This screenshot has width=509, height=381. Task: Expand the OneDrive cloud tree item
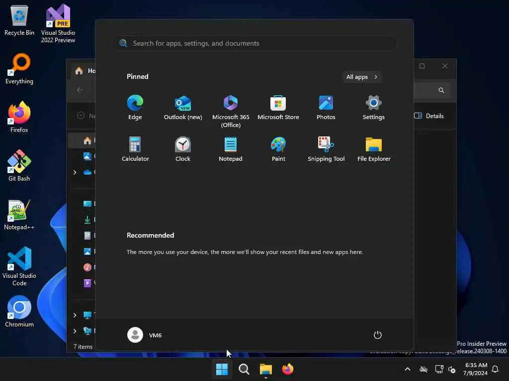point(75,172)
